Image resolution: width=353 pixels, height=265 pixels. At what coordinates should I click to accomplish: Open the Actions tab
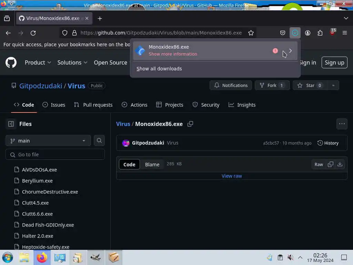(x=135, y=105)
